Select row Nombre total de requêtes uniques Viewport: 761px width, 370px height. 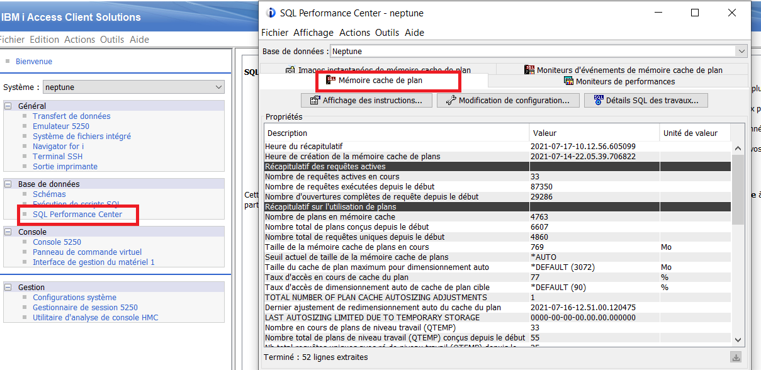(497, 237)
